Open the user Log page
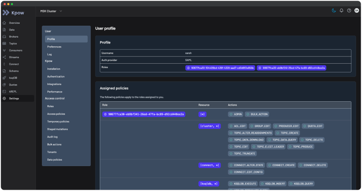 [x=49, y=54]
